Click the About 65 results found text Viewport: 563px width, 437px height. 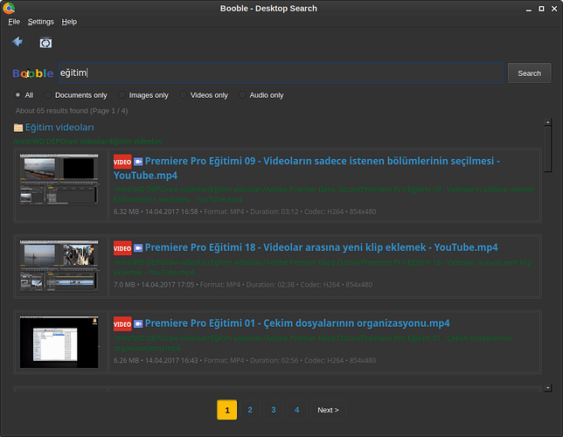coord(72,111)
